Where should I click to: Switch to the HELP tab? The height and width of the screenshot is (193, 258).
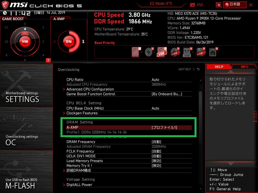point(219,67)
